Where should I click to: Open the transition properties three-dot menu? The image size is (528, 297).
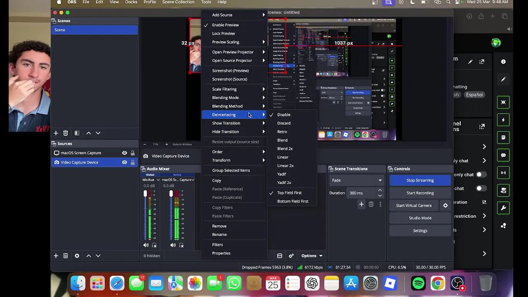[x=380, y=204]
